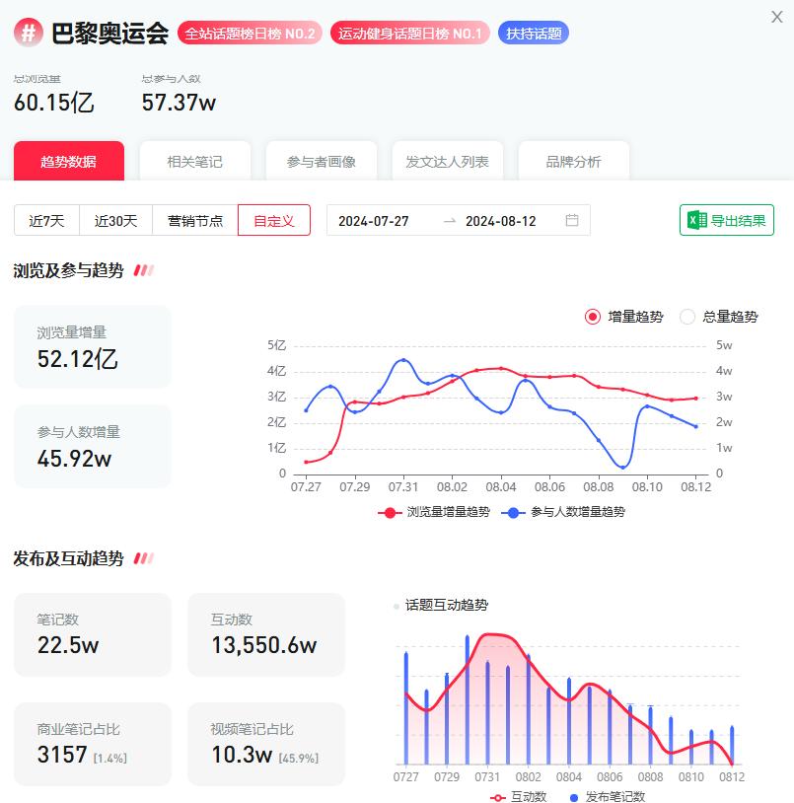
Task: Switch to the 相关笔记 tab
Action: [x=195, y=162]
